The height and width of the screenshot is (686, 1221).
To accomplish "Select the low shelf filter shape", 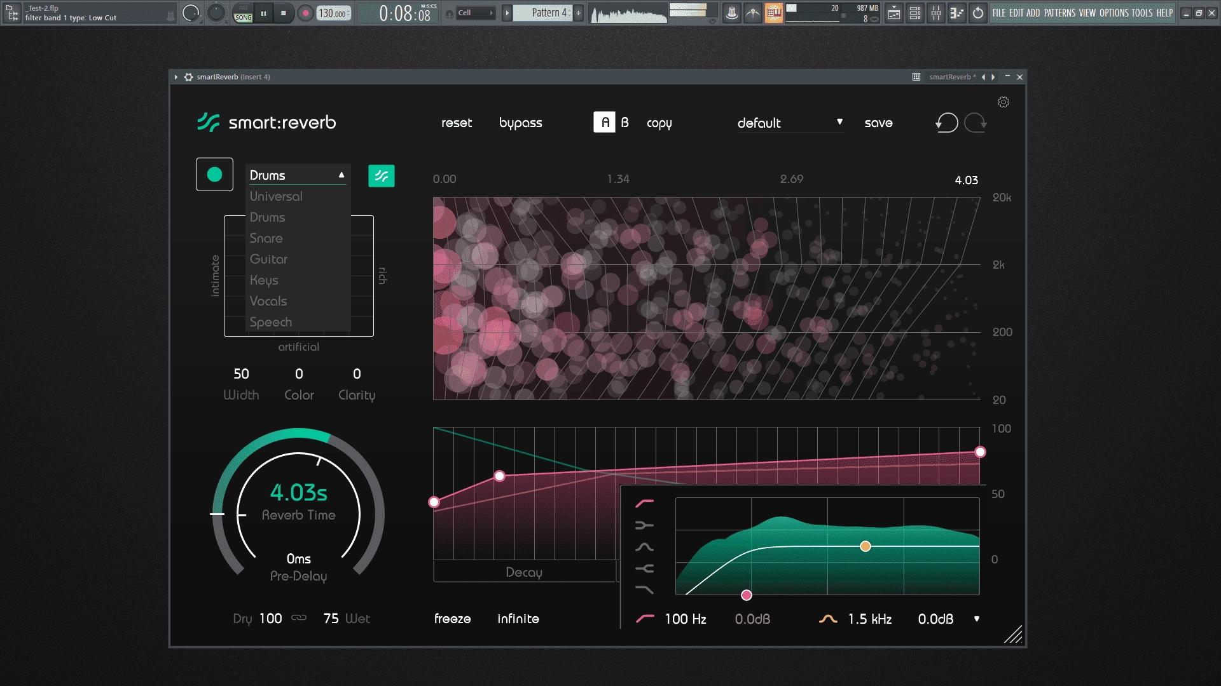I will point(644,525).
